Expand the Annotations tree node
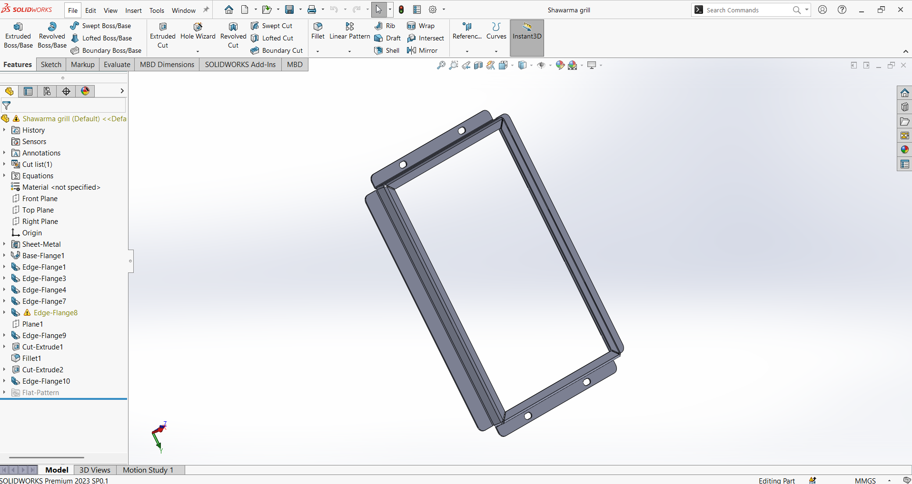912x484 pixels. click(x=4, y=153)
